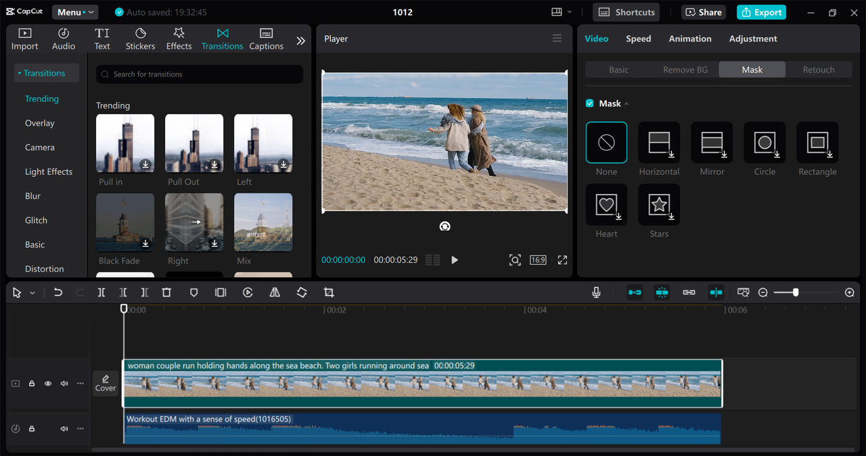
Task: Click the Cover button
Action: tap(106, 383)
